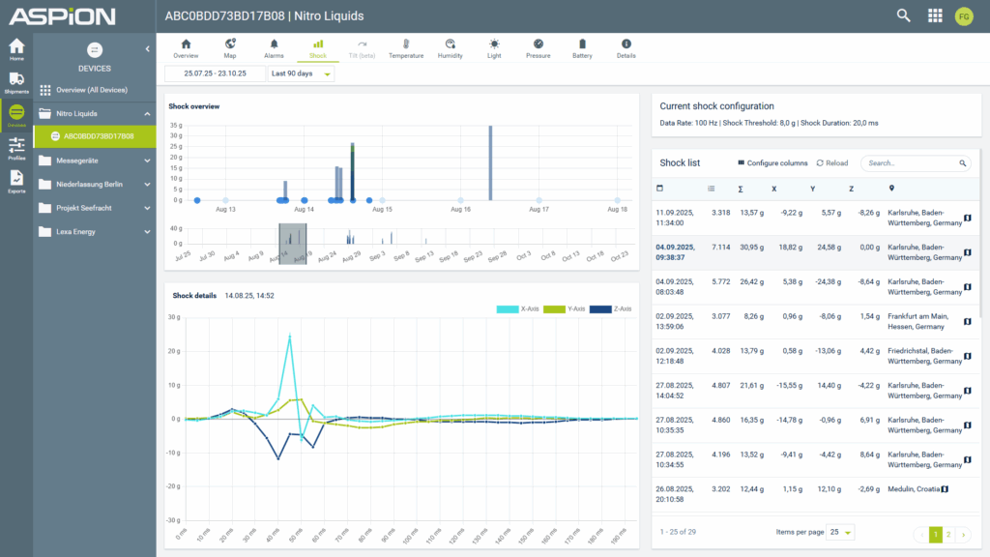Viewport: 990px width, 557px height.
Task: Click Configure columns in shock list
Action: click(772, 163)
